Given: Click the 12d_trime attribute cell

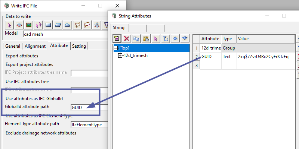Looking at the screenshot, I should tap(210, 48).
